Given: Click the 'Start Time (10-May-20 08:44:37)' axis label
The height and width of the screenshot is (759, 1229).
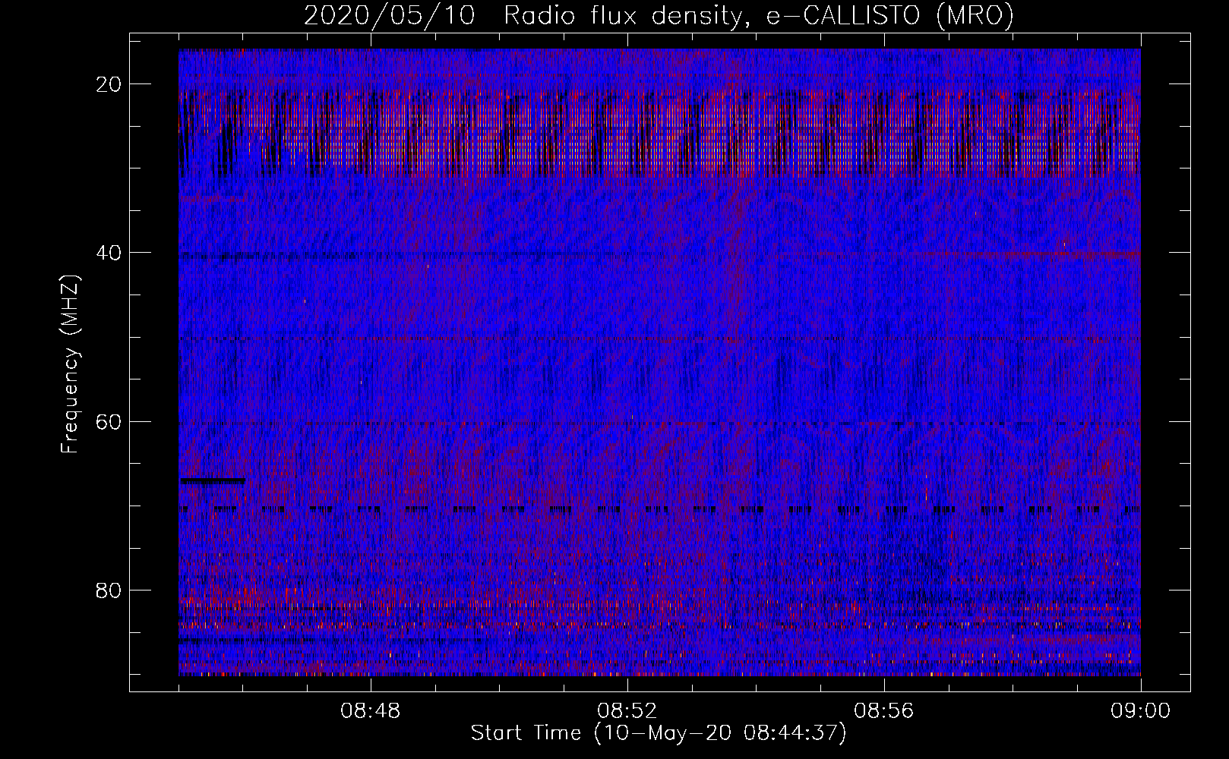Looking at the screenshot, I should pos(659,733).
